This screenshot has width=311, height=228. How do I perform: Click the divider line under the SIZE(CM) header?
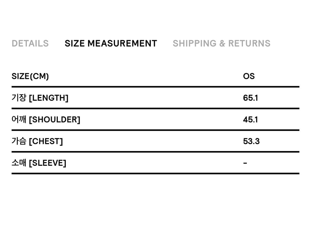tap(155, 87)
